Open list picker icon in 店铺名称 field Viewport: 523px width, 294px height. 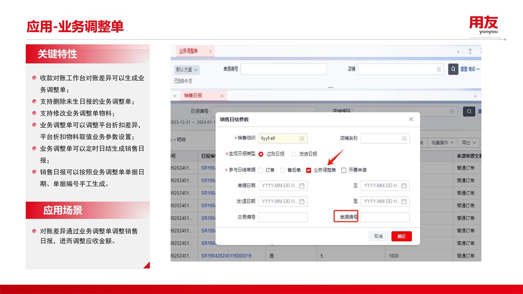[404, 139]
